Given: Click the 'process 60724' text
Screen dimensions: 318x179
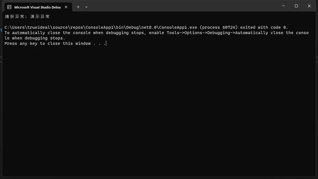Looking at the screenshot, I should [x=219, y=27].
